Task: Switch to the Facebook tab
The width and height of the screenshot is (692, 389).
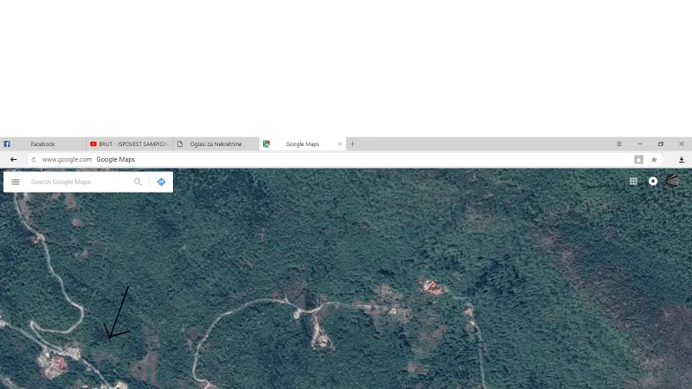Action: coord(42,143)
